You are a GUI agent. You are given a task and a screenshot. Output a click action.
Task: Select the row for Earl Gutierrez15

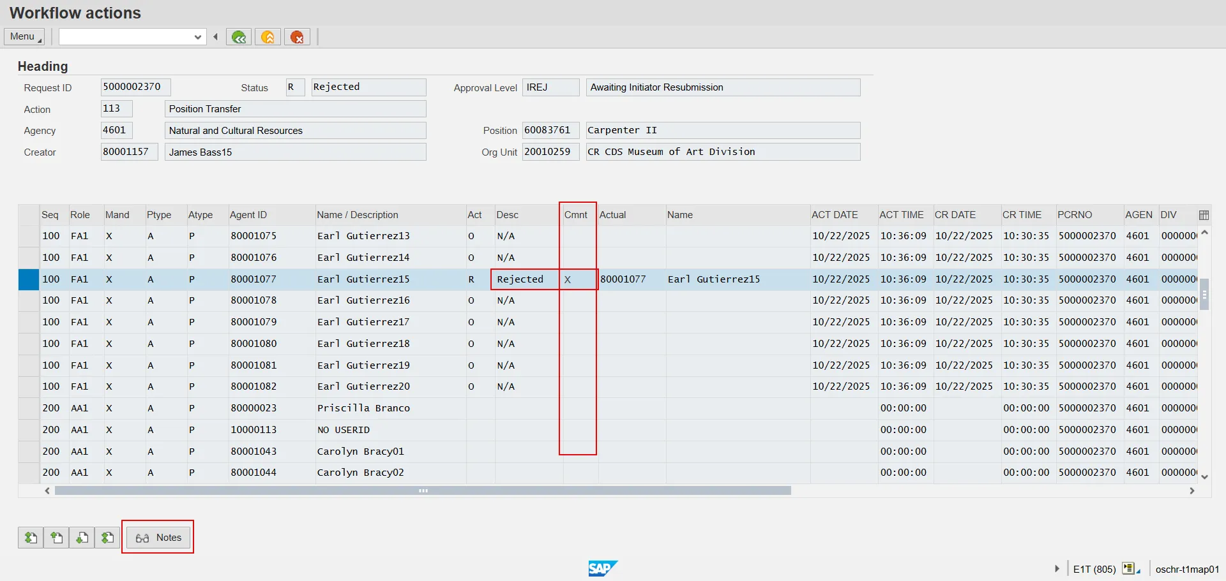click(29, 279)
